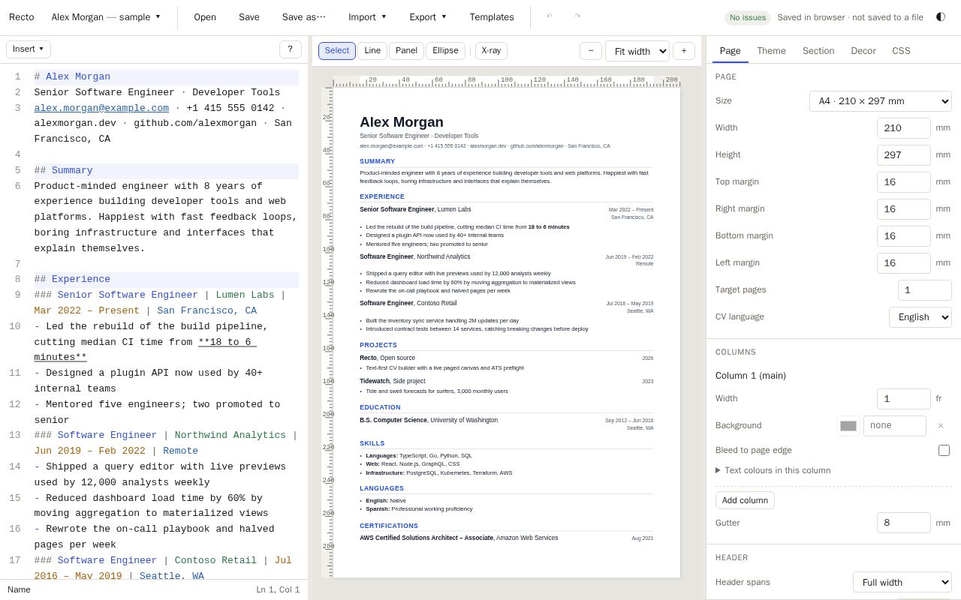Open the Import menu
This screenshot has width=961, height=600.
point(367,16)
